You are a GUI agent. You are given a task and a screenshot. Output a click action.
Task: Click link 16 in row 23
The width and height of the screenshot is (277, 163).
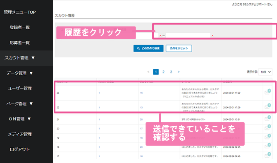pos(141,93)
